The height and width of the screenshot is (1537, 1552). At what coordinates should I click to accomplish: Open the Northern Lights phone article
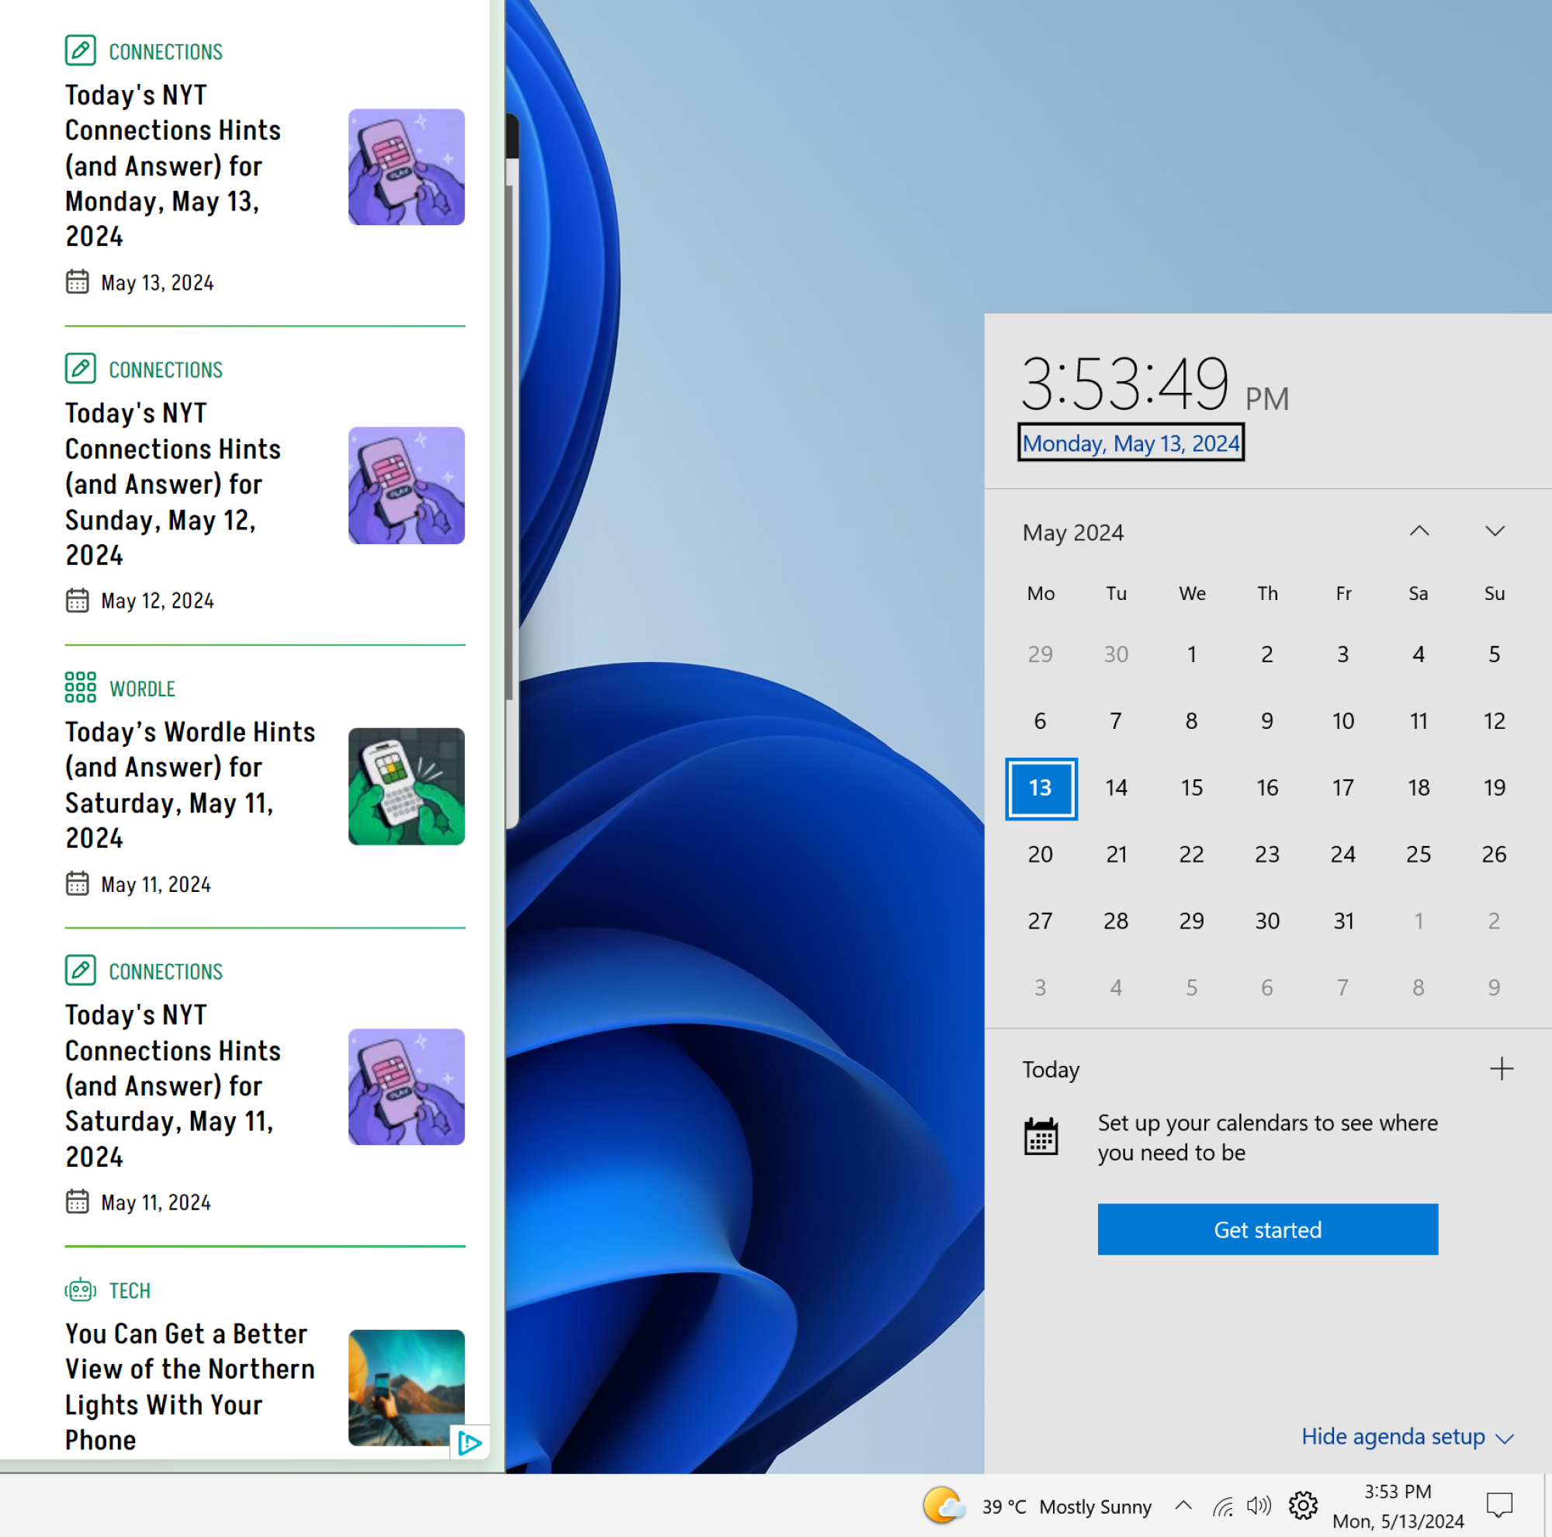coord(190,1386)
